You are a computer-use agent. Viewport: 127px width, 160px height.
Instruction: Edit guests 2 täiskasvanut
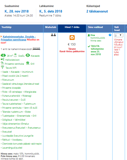97,11
